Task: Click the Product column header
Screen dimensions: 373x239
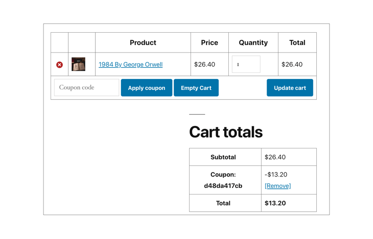Action: (x=143, y=43)
